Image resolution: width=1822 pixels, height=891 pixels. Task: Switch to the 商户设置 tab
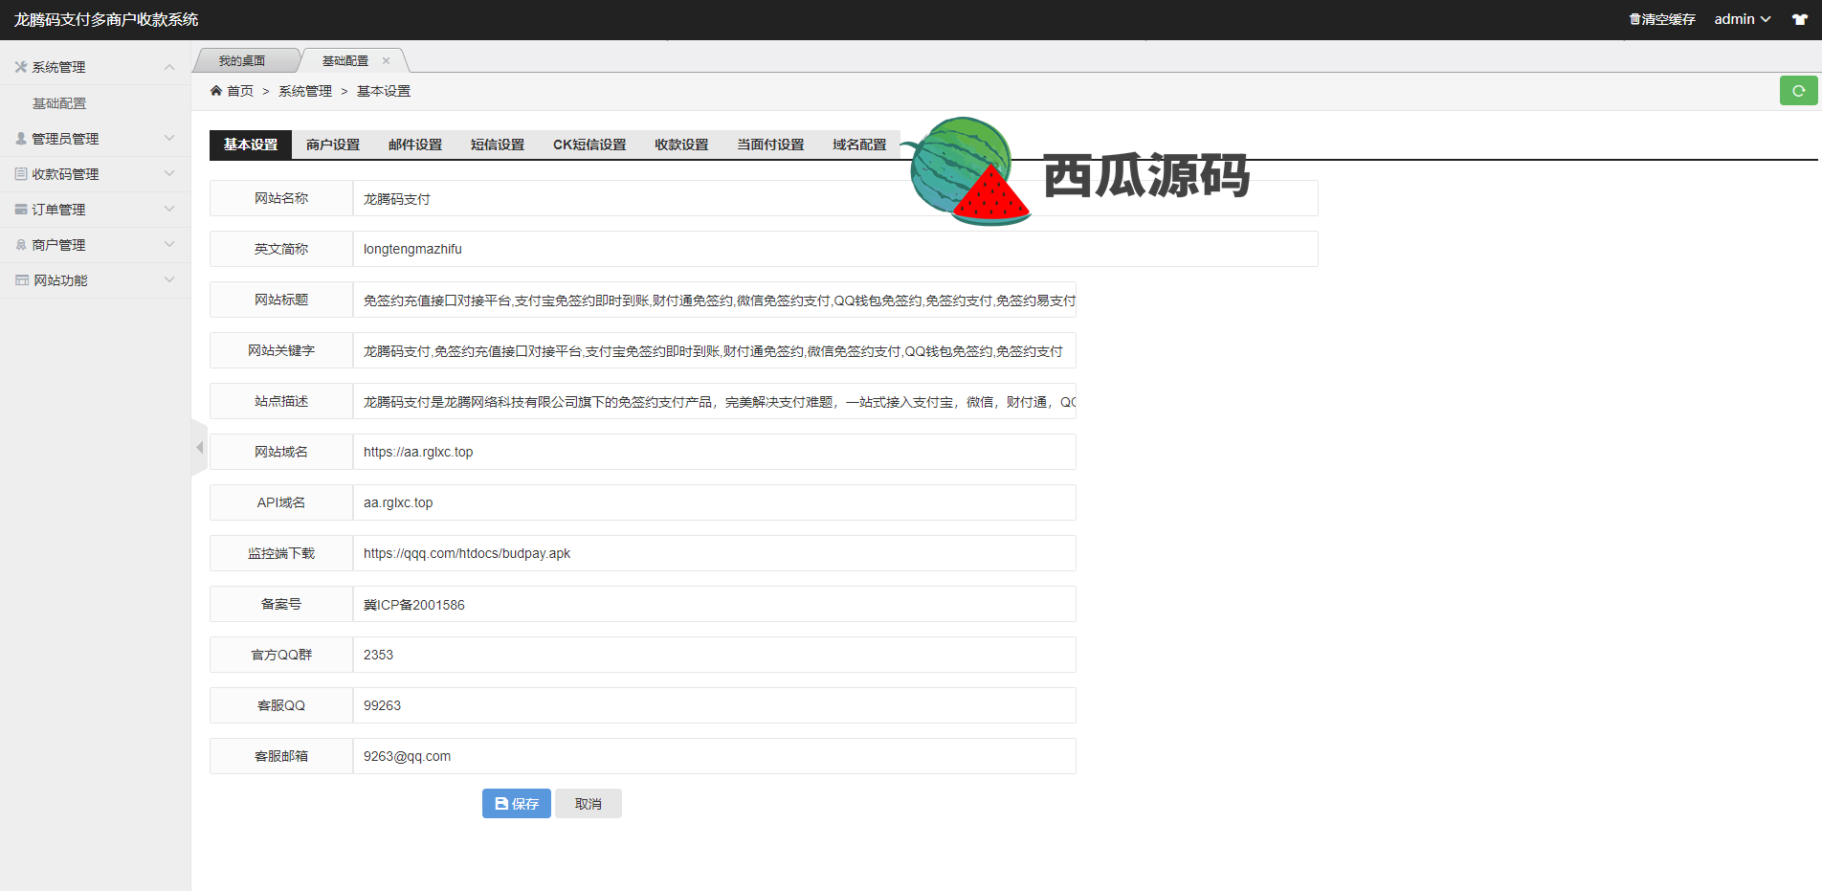(x=333, y=145)
